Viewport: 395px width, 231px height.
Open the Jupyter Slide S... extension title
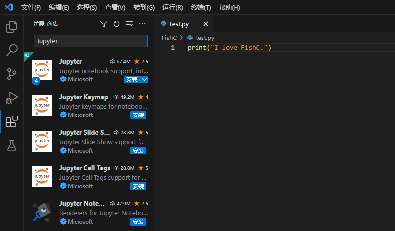[84, 132]
